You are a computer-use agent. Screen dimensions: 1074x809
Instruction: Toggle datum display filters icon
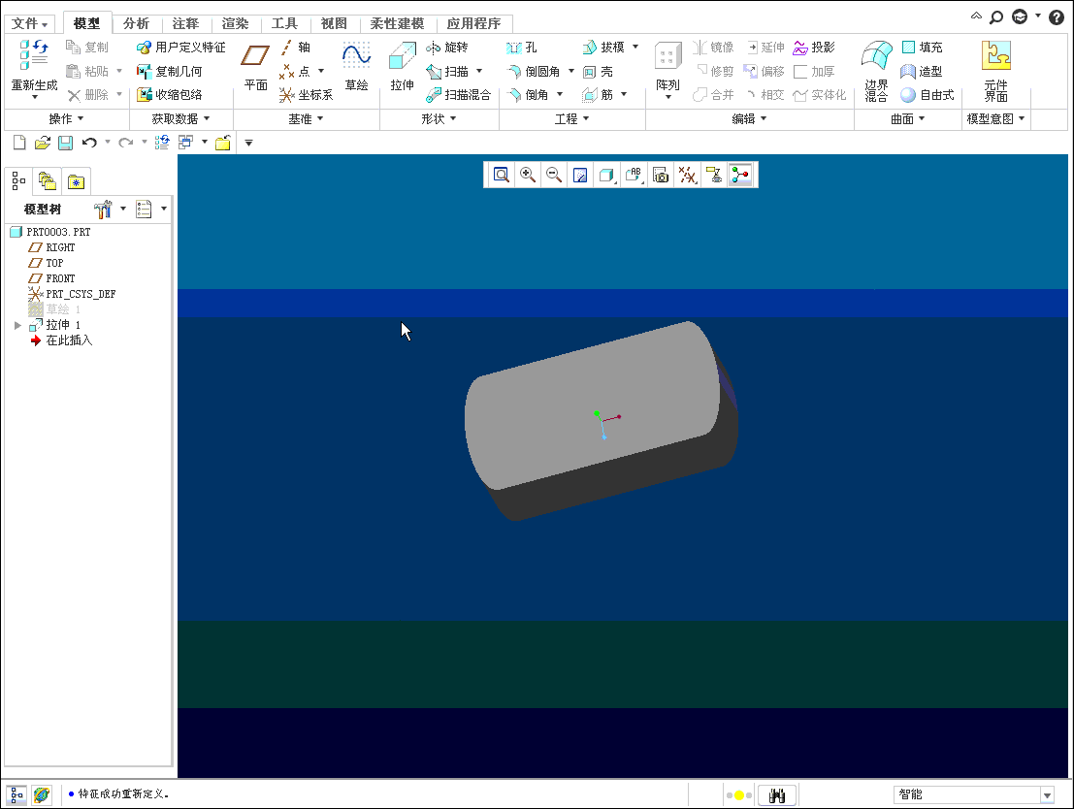tap(687, 176)
